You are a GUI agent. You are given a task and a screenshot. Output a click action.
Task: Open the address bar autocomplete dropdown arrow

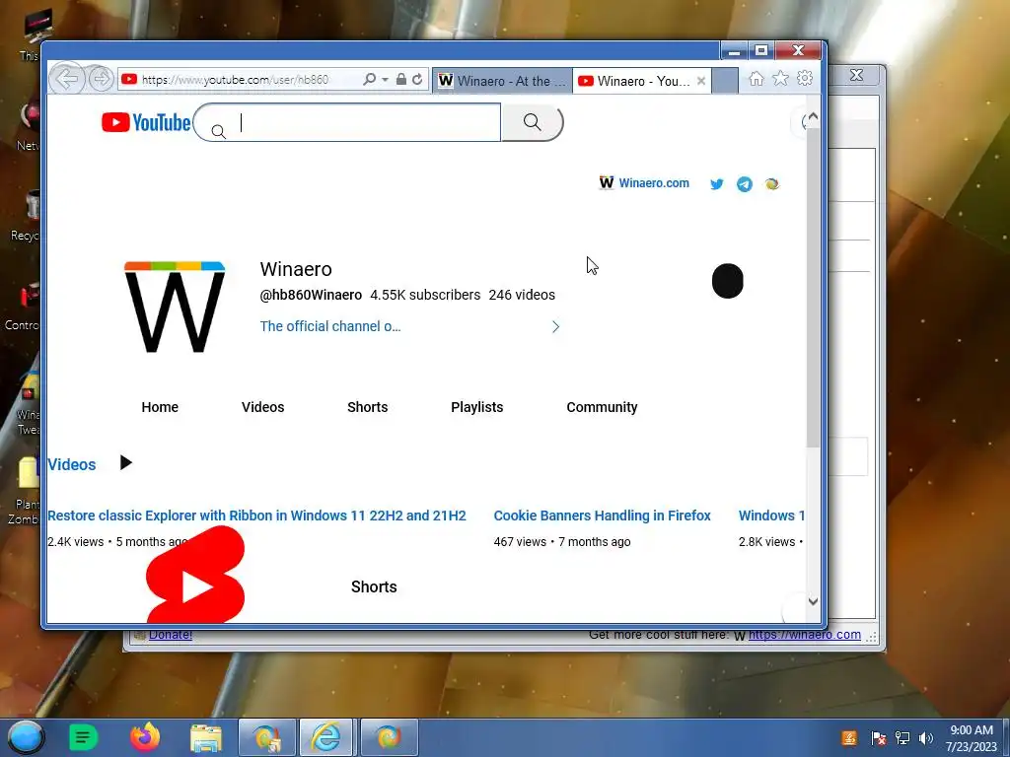coord(385,79)
